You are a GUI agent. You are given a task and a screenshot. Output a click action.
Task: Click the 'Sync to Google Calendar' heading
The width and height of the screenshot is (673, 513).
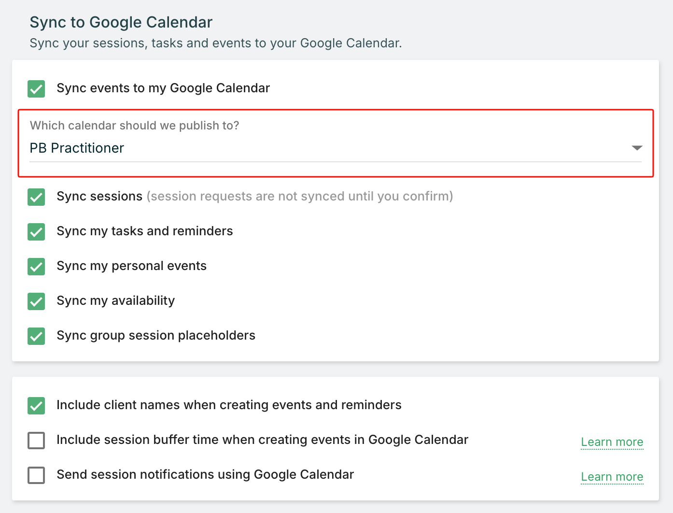click(121, 22)
